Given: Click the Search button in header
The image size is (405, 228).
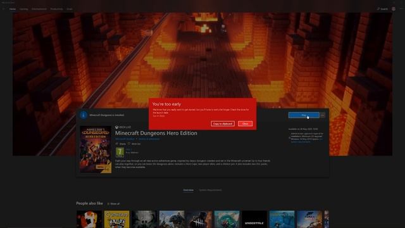Looking at the screenshot, I should click(382, 9).
